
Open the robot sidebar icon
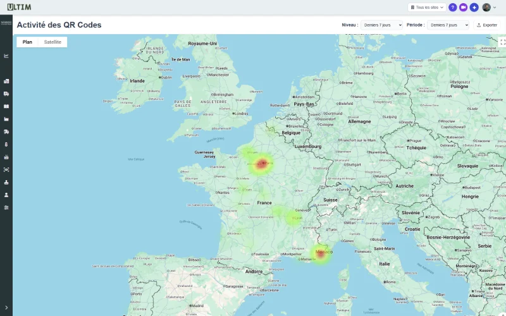[6, 157]
